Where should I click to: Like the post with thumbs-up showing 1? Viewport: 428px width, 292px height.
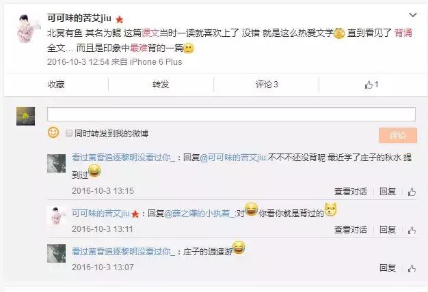pyautogui.click(x=371, y=85)
